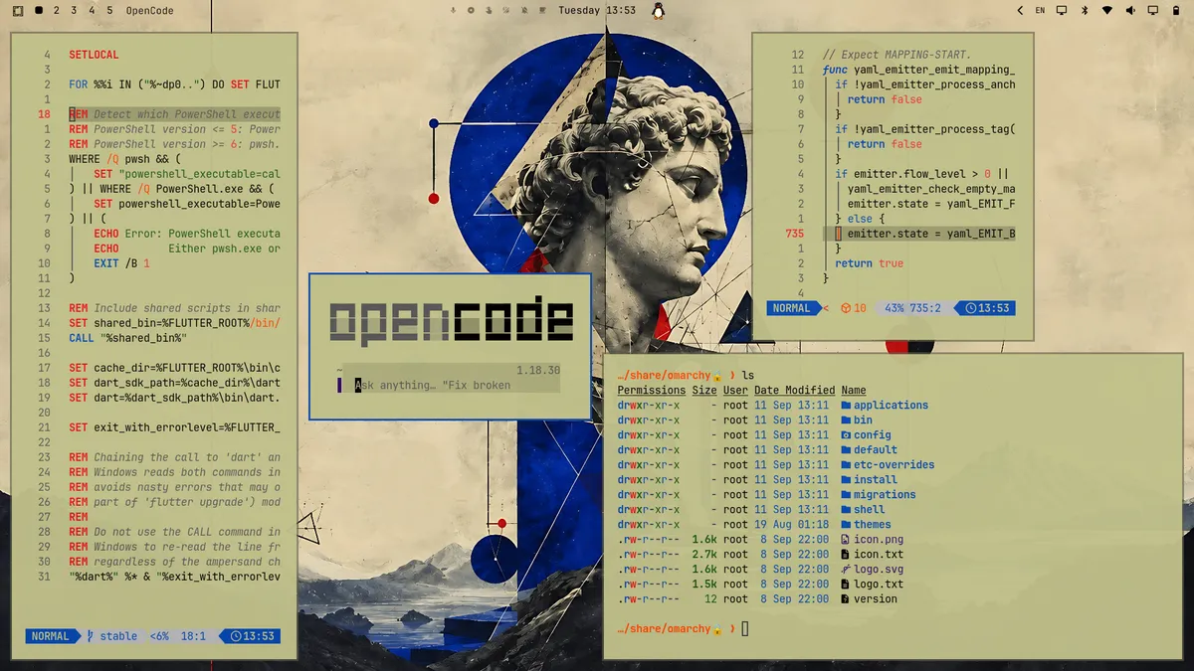Viewport: 1194px width, 671px height.
Task: Select the 'etc-overrides' directory name
Action: pos(894,464)
